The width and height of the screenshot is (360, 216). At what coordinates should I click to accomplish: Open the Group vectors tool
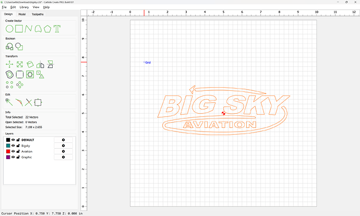pos(40,75)
